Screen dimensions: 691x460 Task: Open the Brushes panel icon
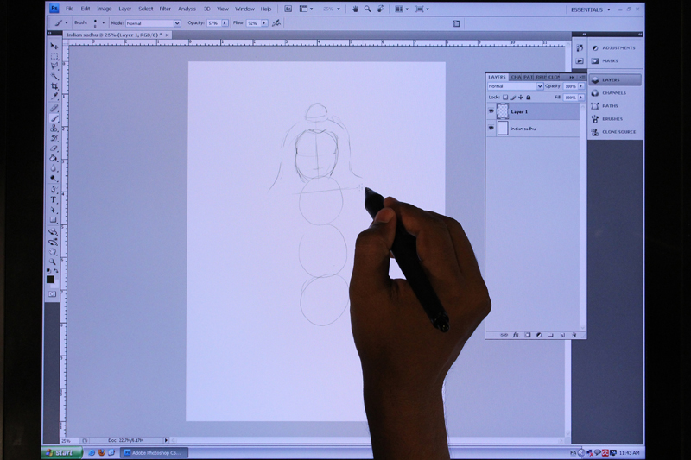click(x=612, y=119)
